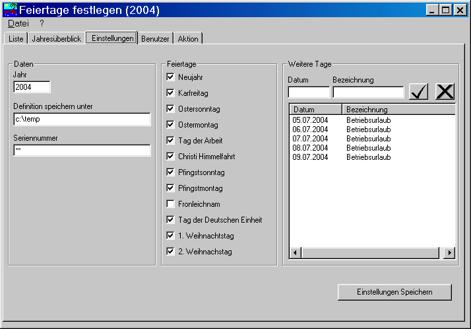Minimize the Feiertage festlegen window
471x329 pixels.
[x=432, y=10]
